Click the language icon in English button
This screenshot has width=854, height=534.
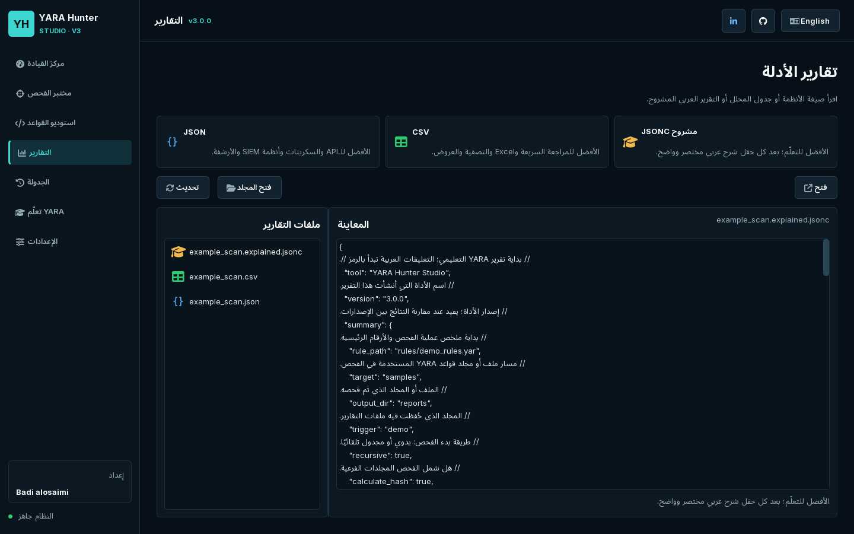795,21
